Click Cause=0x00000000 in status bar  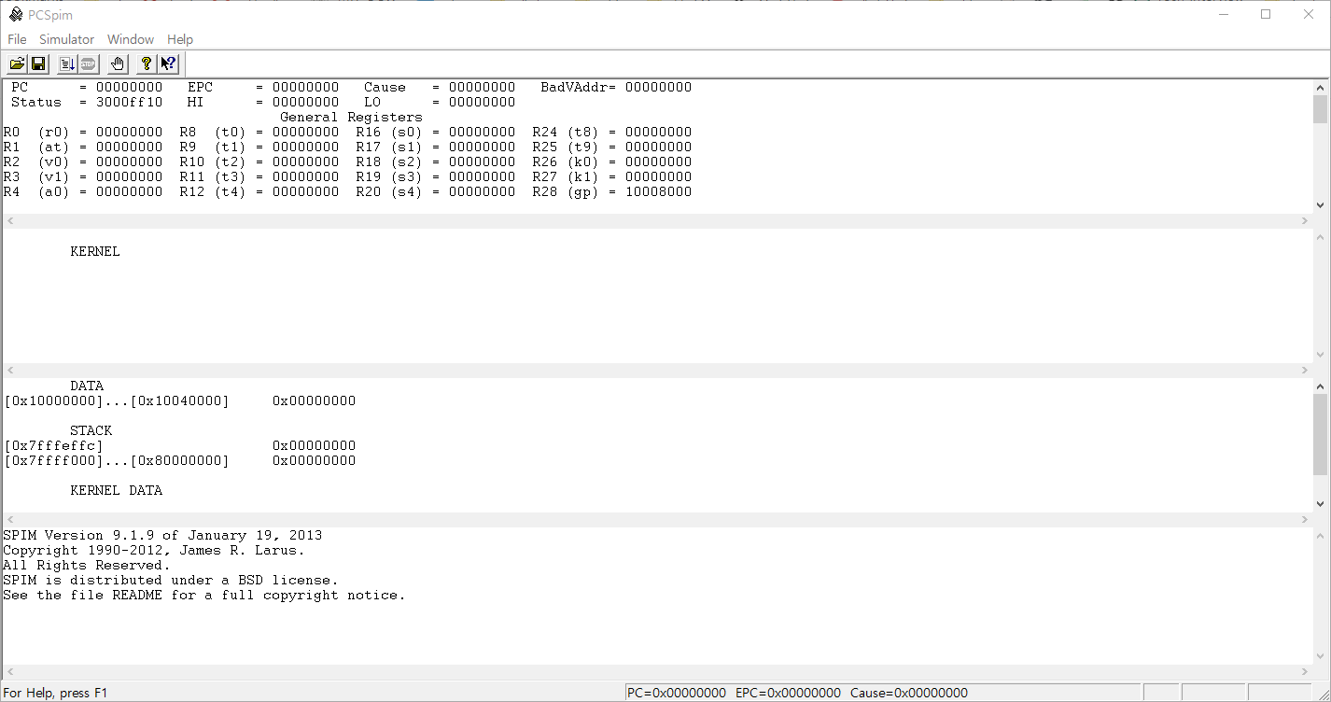[909, 693]
